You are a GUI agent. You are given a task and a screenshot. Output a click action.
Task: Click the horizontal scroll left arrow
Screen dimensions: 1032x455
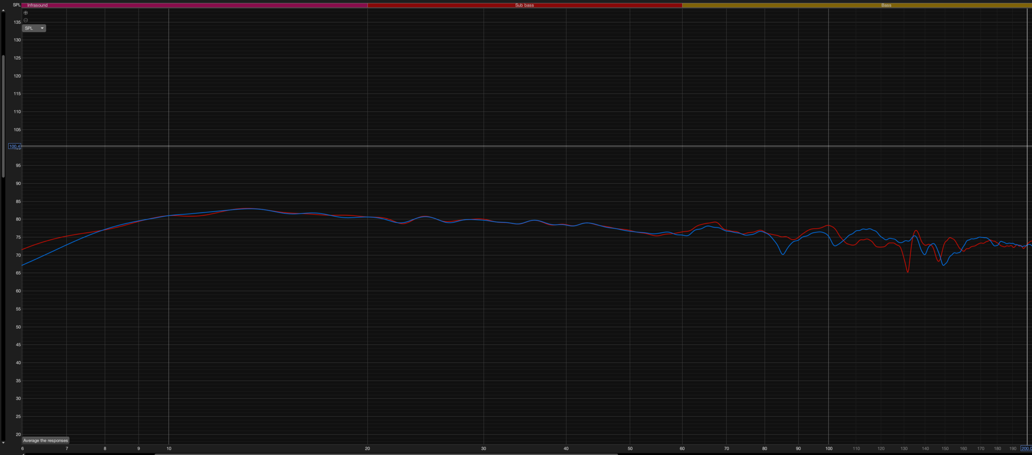22,454
